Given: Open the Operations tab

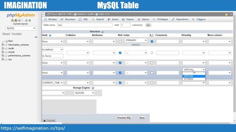Looking at the screenshot, I should (180, 19).
